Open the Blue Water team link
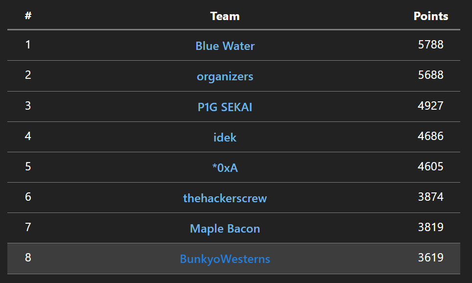Image resolution: width=472 pixels, height=283 pixels. [x=225, y=46]
